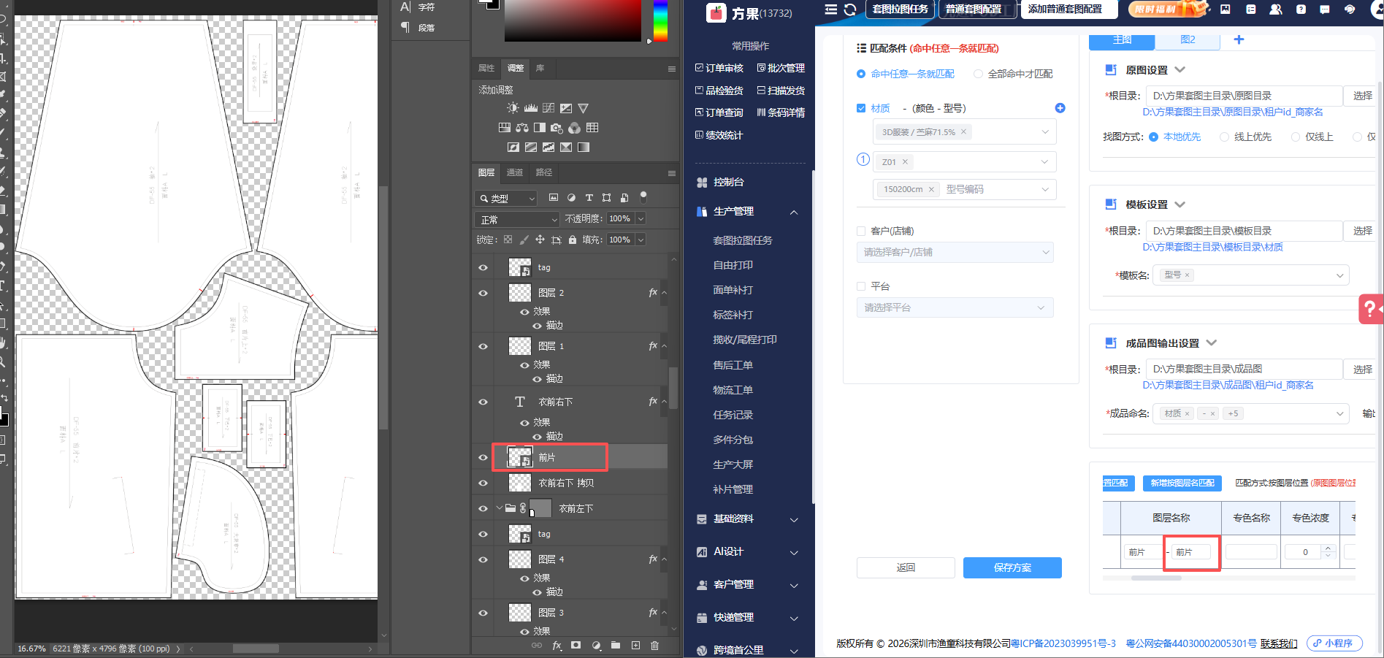Image resolution: width=1384 pixels, height=658 pixels.
Task: Delete layer using the trash icon
Action: [654, 646]
